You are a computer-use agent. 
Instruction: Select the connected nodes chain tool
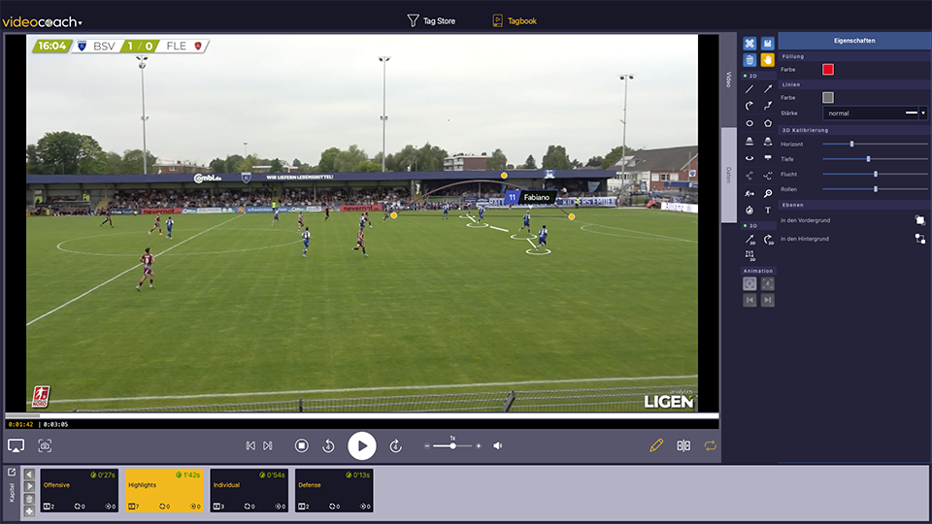(749, 176)
